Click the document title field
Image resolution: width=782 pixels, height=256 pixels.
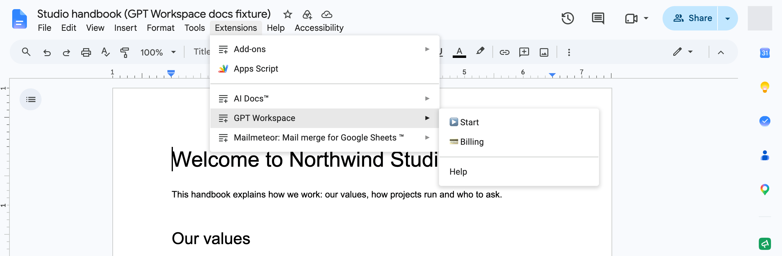click(x=154, y=14)
